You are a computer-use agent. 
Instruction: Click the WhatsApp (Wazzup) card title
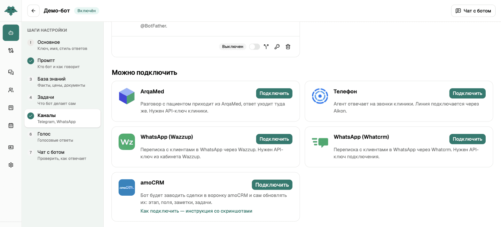tap(167, 137)
